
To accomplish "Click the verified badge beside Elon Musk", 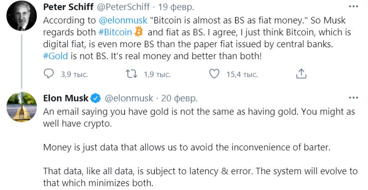I will coord(95,98).
